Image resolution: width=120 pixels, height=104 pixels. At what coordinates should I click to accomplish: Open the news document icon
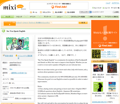[x=103, y=8]
